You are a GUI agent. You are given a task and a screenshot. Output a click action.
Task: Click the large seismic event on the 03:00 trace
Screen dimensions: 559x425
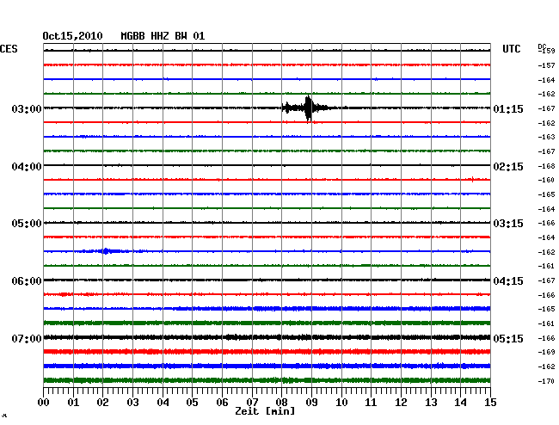point(309,108)
